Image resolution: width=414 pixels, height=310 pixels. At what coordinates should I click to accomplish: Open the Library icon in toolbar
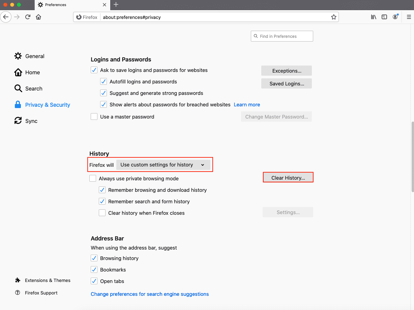coord(374,17)
